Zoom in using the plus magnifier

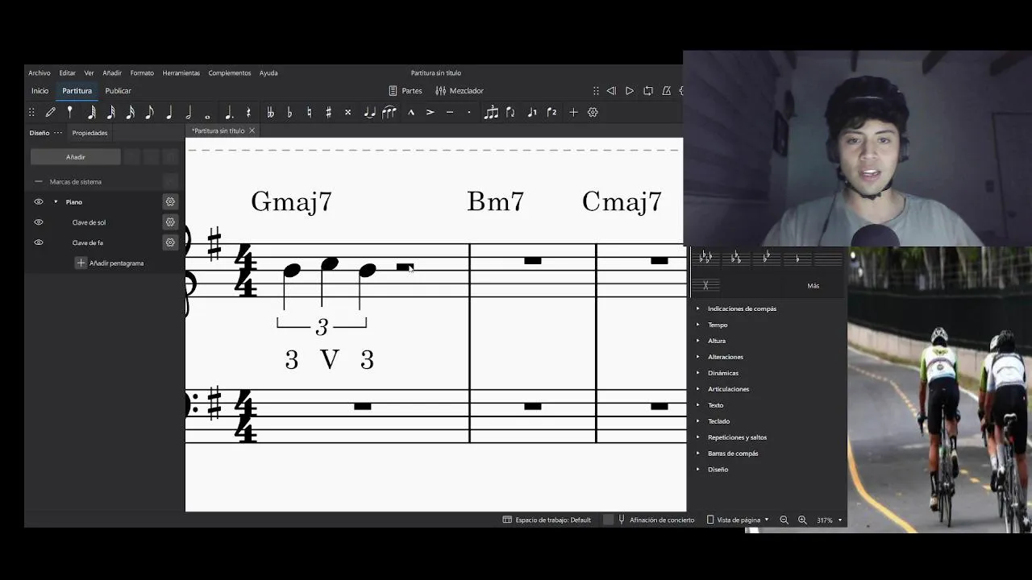pos(802,520)
